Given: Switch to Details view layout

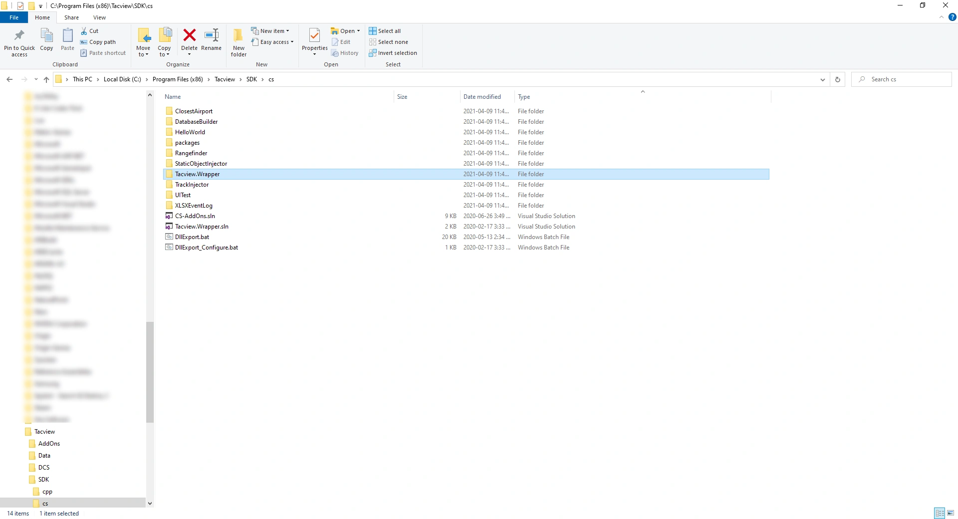Looking at the screenshot, I should click(940, 513).
